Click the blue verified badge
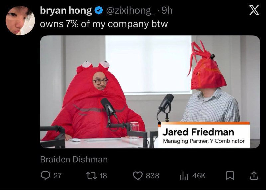This screenshot has height=190, width=266. pyautogui.click(x=99, y=11)
